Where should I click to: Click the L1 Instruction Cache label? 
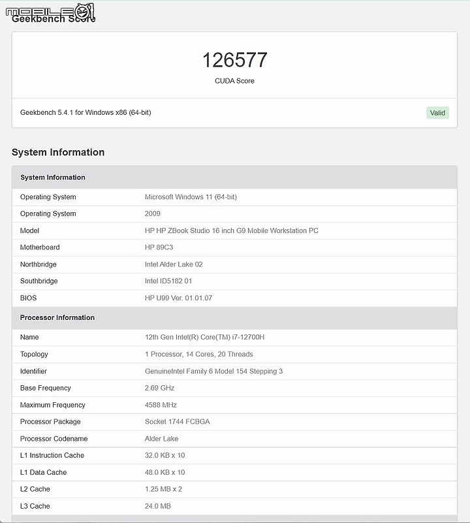(52, 455)
